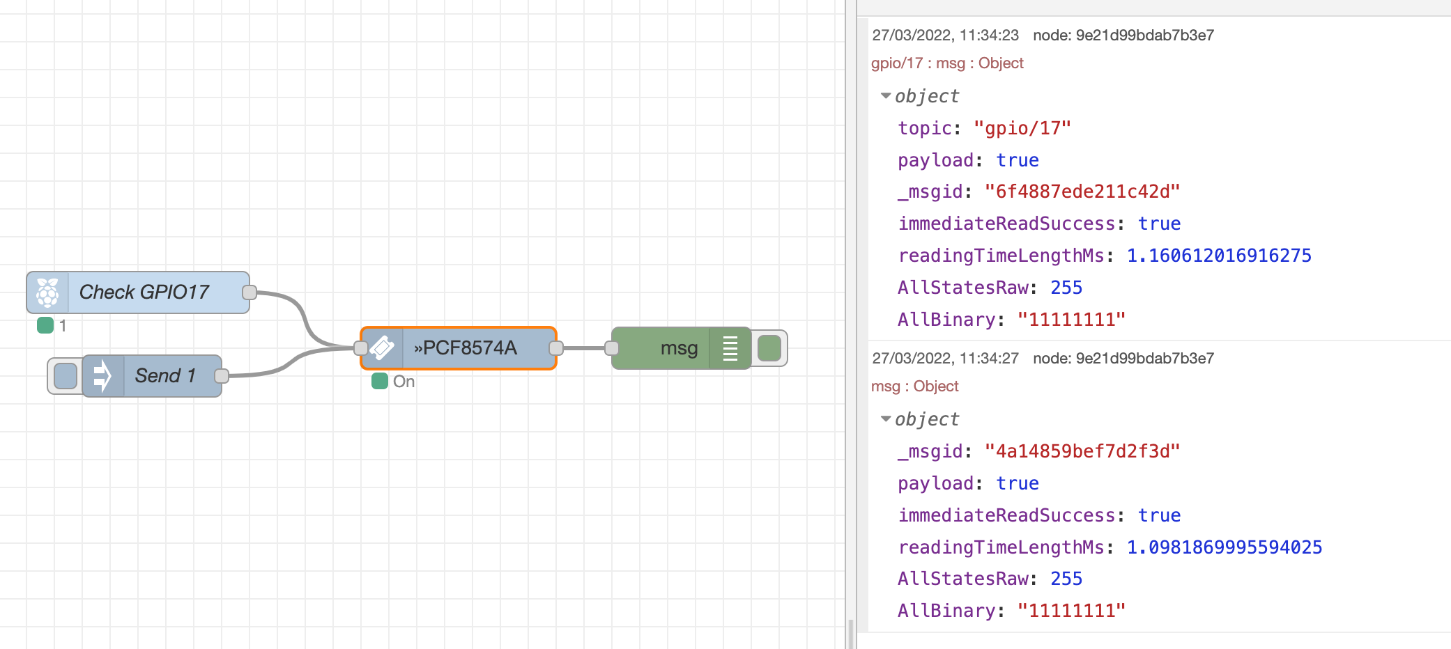
Task: Select the output port of Check GPIO17
Action: click(x=249, y=292)
